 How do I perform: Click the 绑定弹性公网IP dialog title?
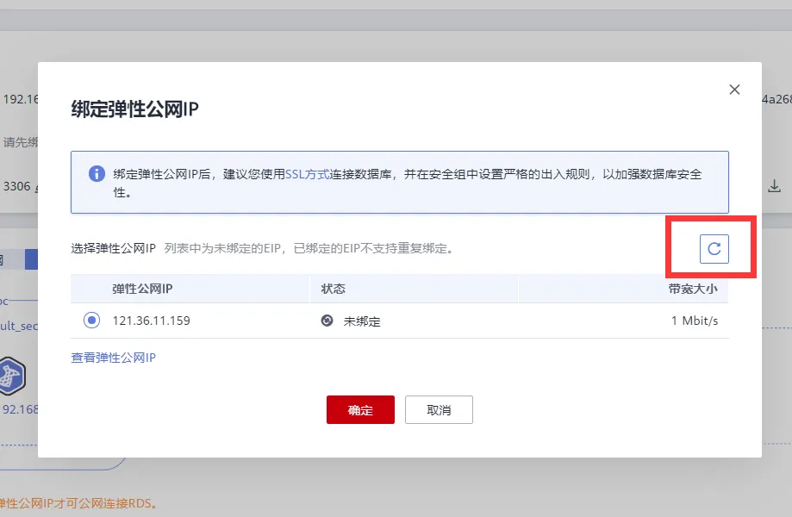[x=134, y=109]
